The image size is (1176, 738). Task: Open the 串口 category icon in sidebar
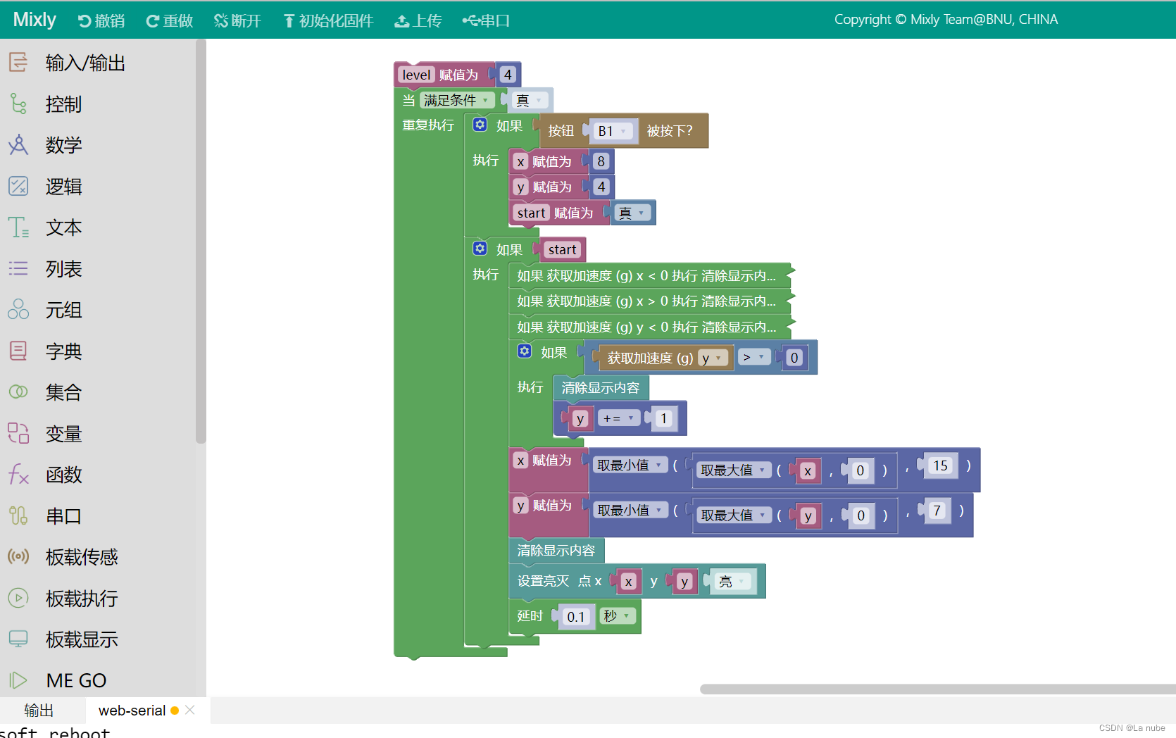[18, 516]
